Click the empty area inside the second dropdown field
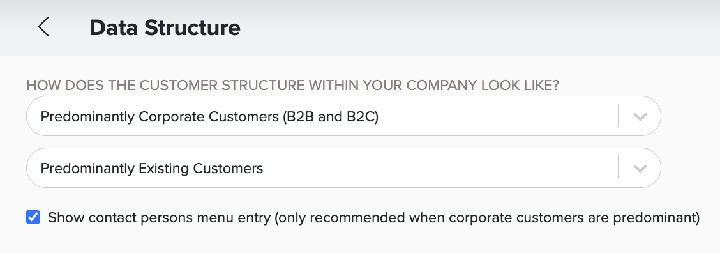The image size is (720, 253). [x=441, y=168]
